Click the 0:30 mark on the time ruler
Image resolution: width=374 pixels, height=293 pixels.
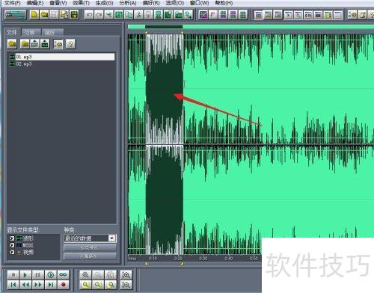tap(203, 259)
